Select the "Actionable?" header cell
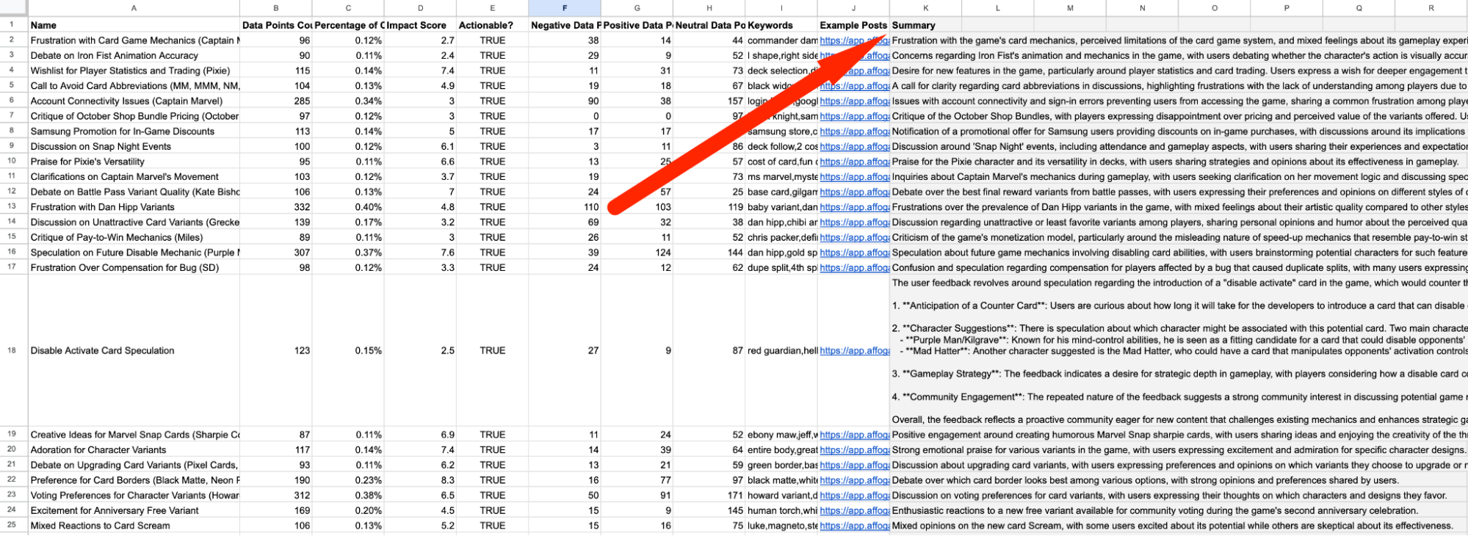 click(x=491, y=25)
